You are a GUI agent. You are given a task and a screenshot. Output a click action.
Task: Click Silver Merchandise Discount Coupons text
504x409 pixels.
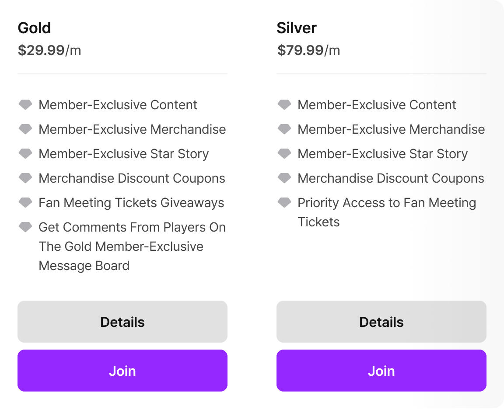point(391,178)
